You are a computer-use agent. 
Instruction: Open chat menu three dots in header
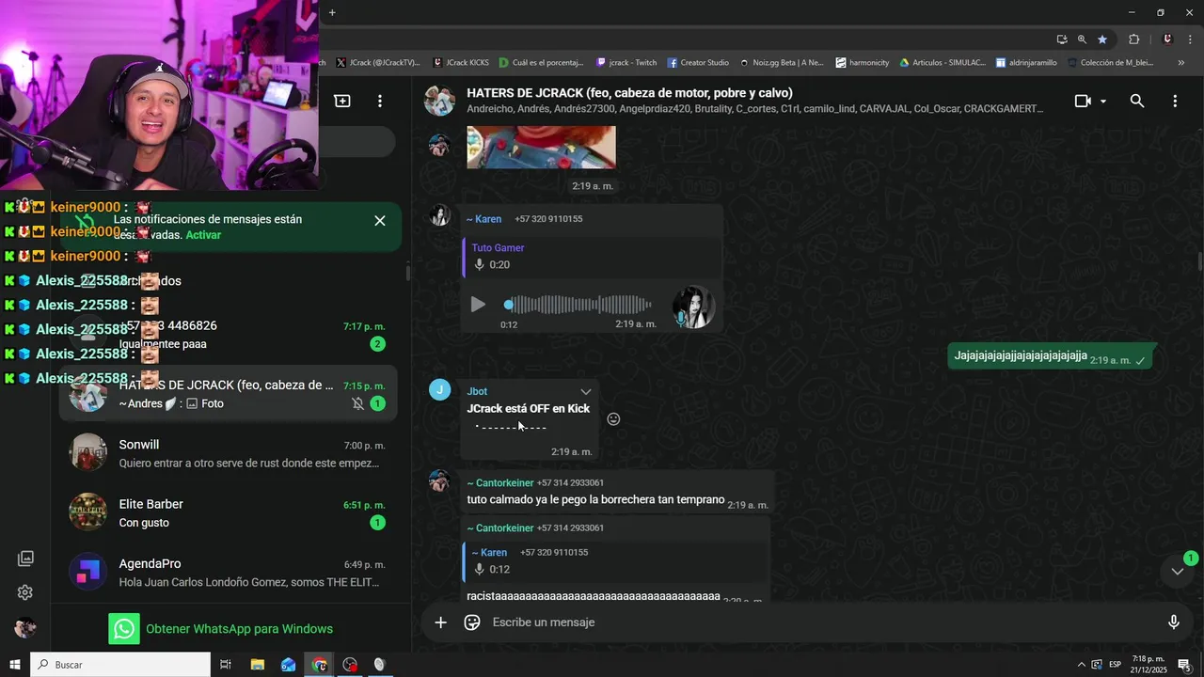1175,101
